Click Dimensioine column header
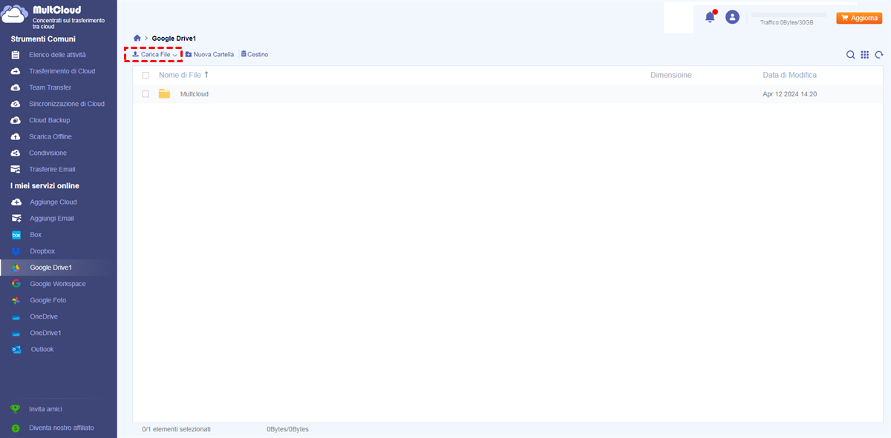Screen dimensions: 891x438 click(670, 75)
